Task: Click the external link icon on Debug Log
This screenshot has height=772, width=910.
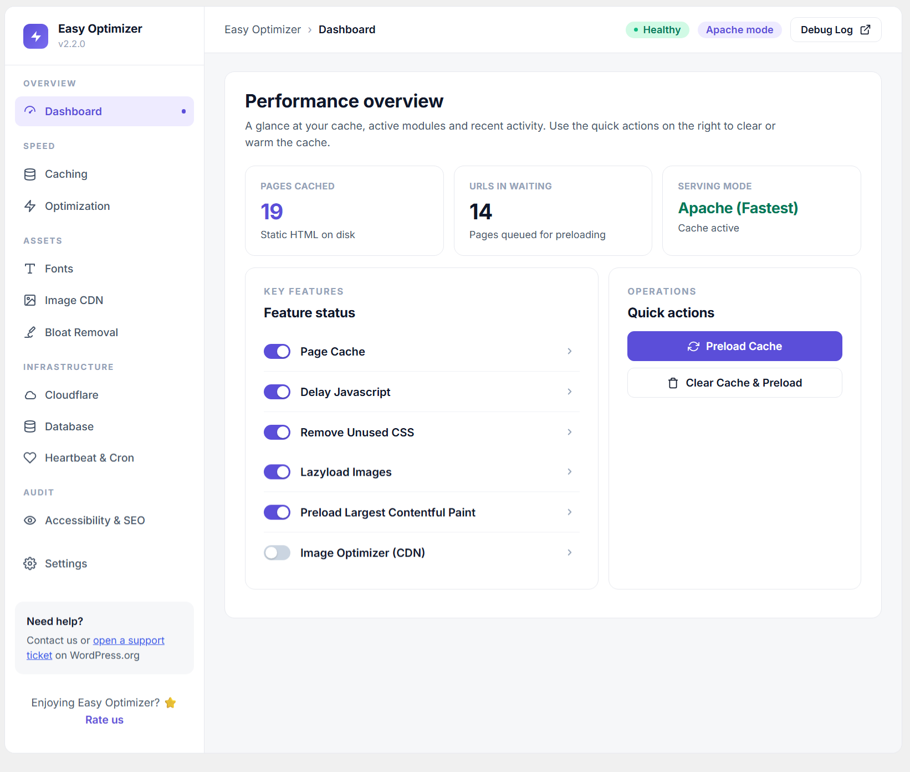Action: pyautogui.click(x=865, y=30)
